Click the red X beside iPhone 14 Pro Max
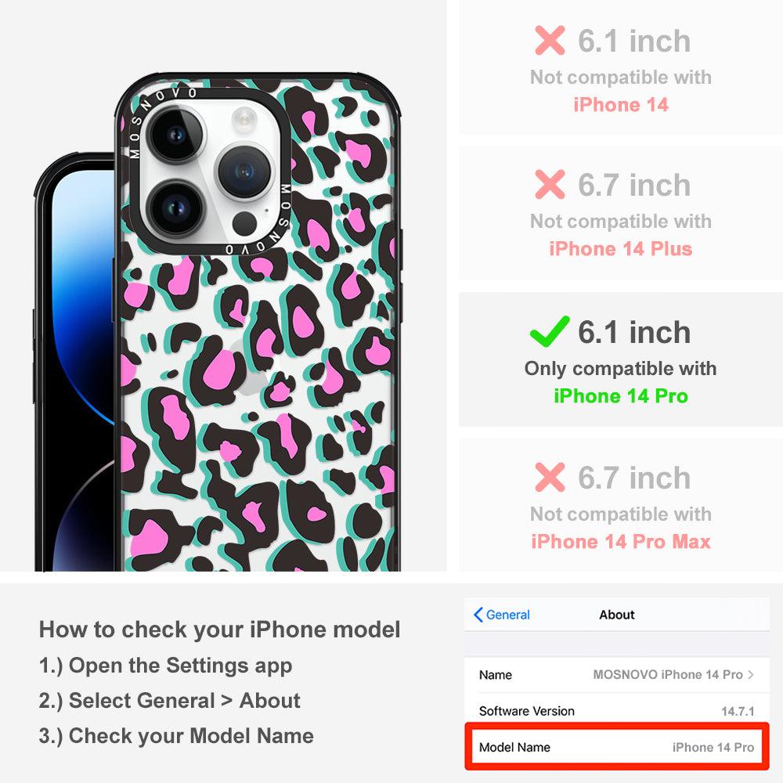 pos(550,477)
